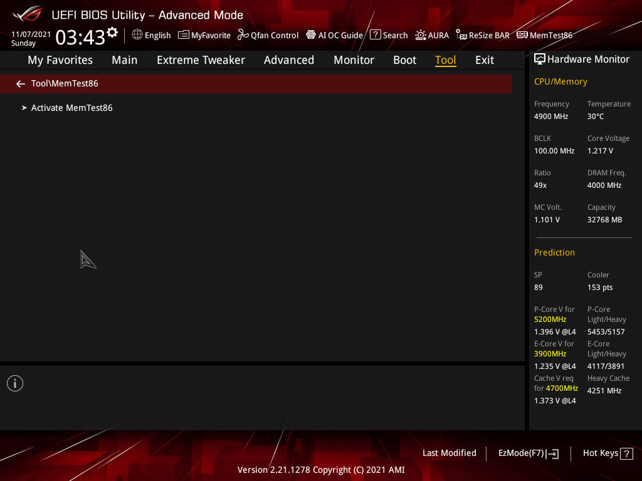Click the ROG logo icon
The height and width of the screenshot is (481, 642).
pos(27,14)
